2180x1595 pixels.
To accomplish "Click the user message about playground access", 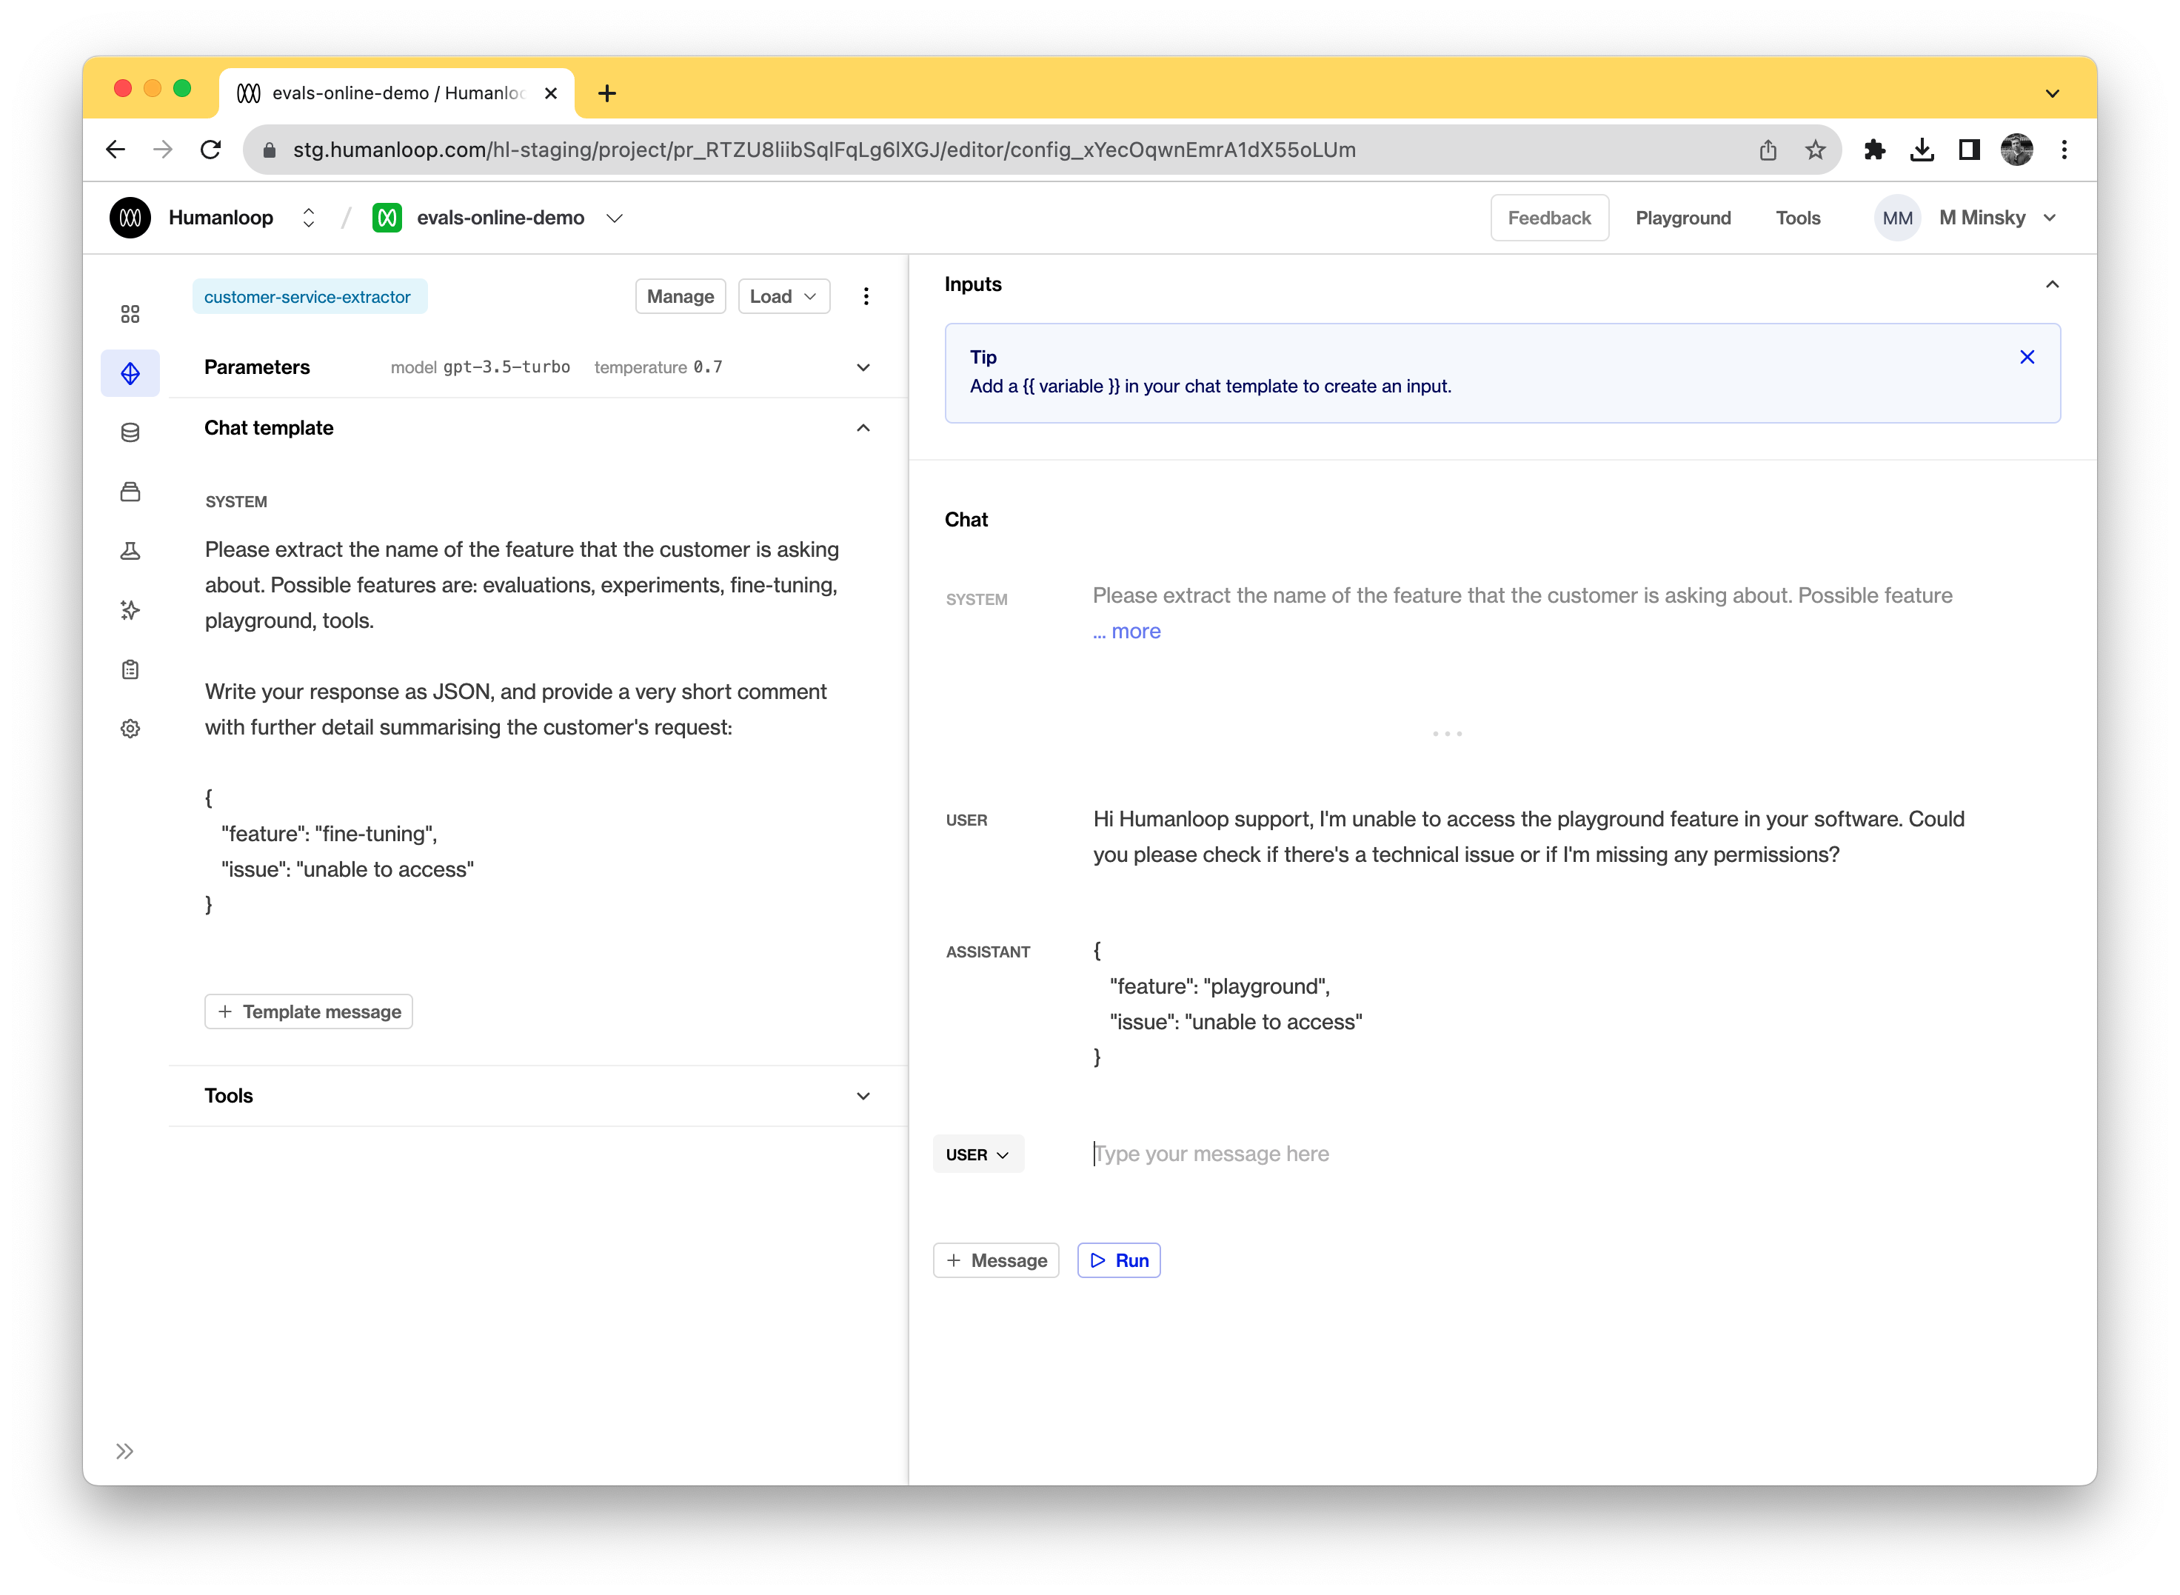I will click(1529, 837).
